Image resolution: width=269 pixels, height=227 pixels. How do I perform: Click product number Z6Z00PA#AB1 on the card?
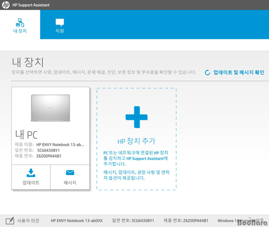pos(49,156)
